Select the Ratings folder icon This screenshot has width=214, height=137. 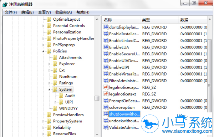(55, 83)
